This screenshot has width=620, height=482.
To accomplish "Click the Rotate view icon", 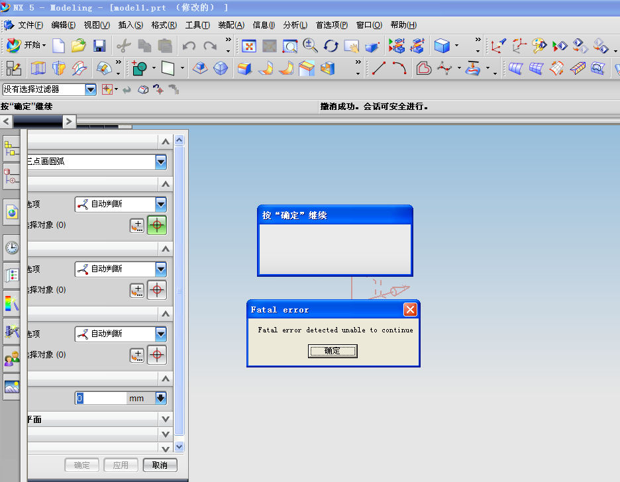I will [331, 46].
